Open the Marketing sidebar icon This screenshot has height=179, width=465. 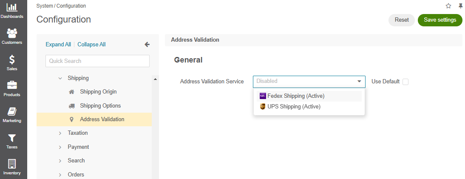click(12, 112)
